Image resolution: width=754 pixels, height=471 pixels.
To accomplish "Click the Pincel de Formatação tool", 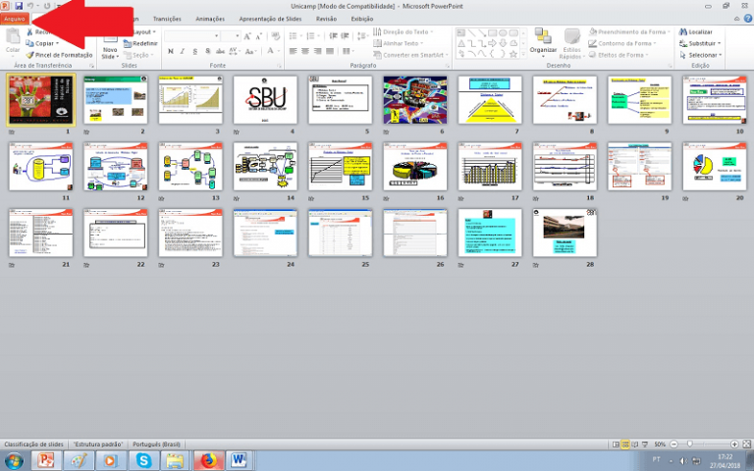I will [x=64, y=55].
